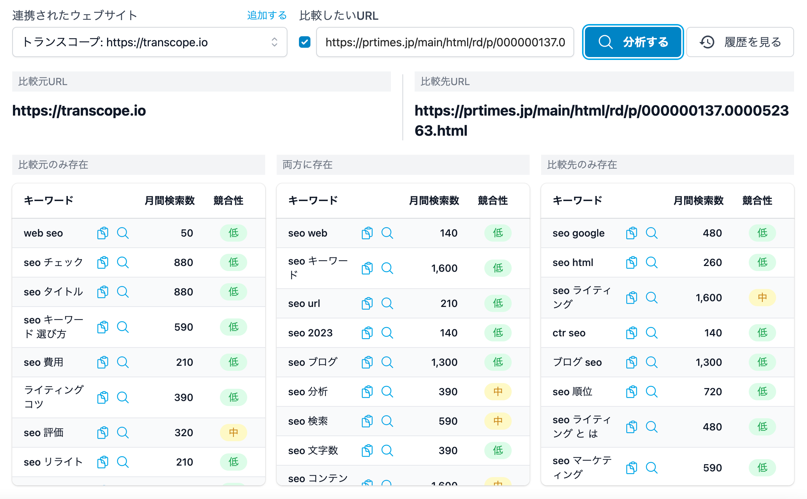Search the 'seo 2023' keyword

(x=387, y=333)
